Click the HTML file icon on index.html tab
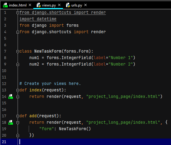 pyautogui.click(x=5, y=5)
